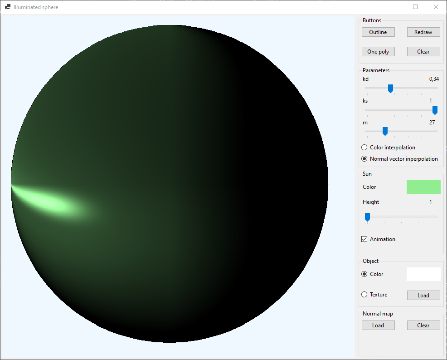Open the white Object color swatch

pyautogui.click(x=423, y=274)
